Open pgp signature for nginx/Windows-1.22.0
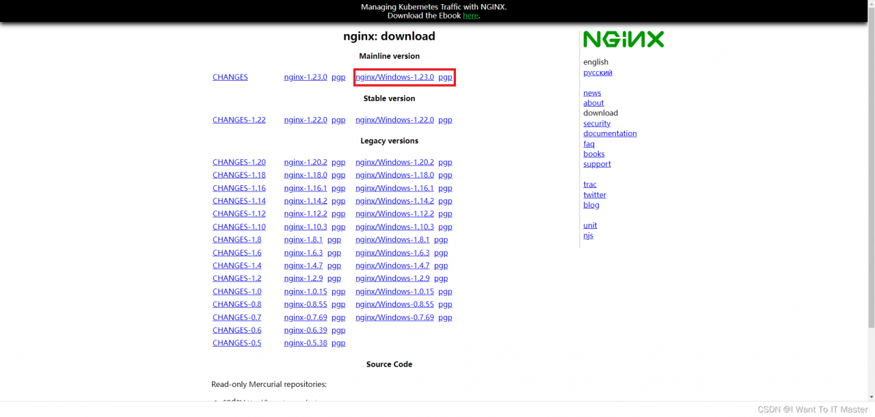The height and width of the screenshot is (417, 875). (445, 120)
